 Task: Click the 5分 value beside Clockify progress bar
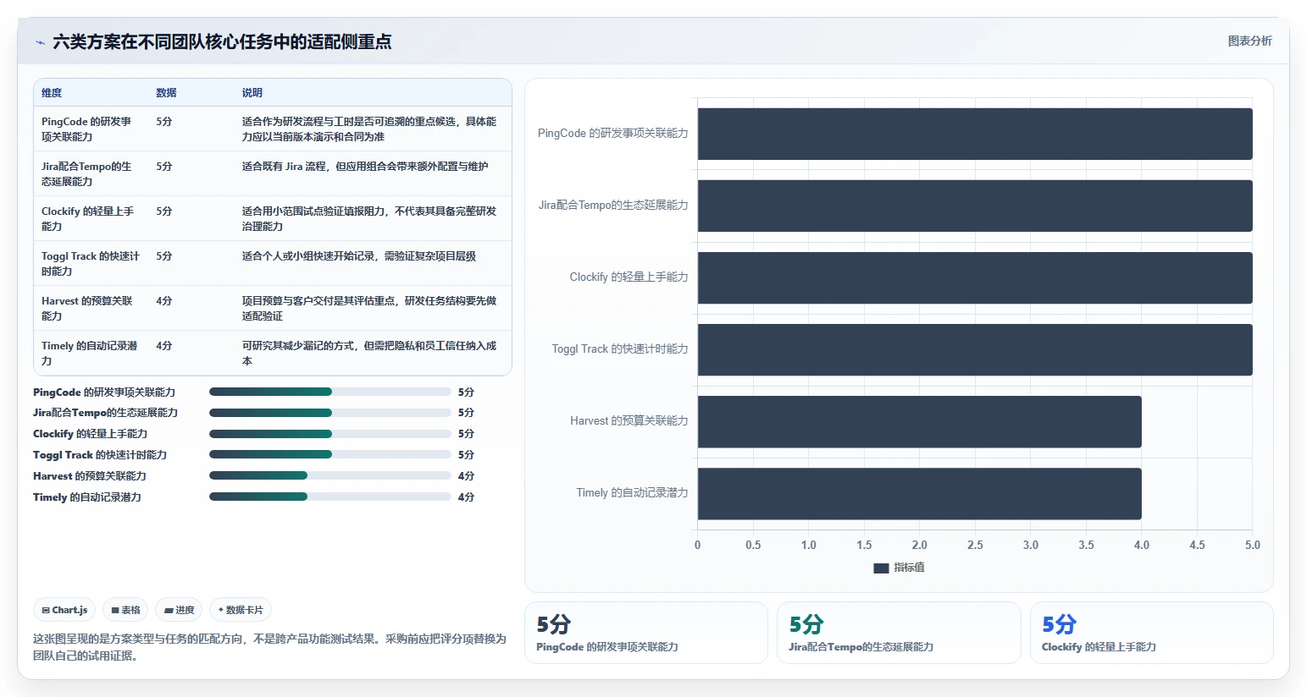(466, 433)
